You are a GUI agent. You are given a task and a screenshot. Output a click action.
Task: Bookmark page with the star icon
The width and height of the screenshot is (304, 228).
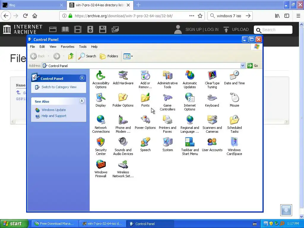tap(200, 16)
